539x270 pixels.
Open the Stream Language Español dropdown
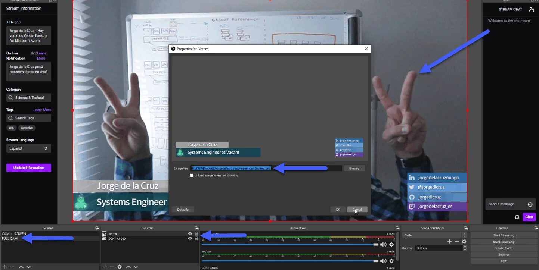[x=29, y=148]
